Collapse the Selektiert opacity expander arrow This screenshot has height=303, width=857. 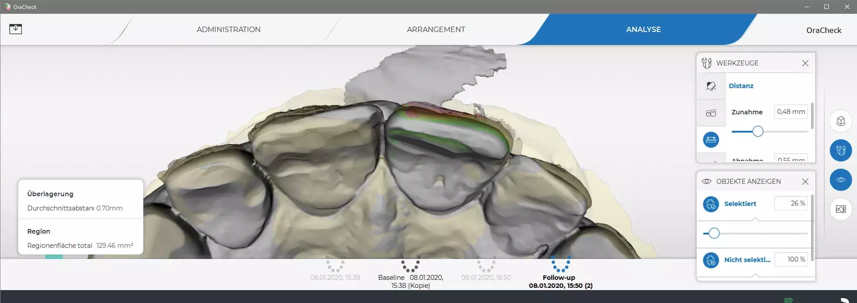(755, 219)
